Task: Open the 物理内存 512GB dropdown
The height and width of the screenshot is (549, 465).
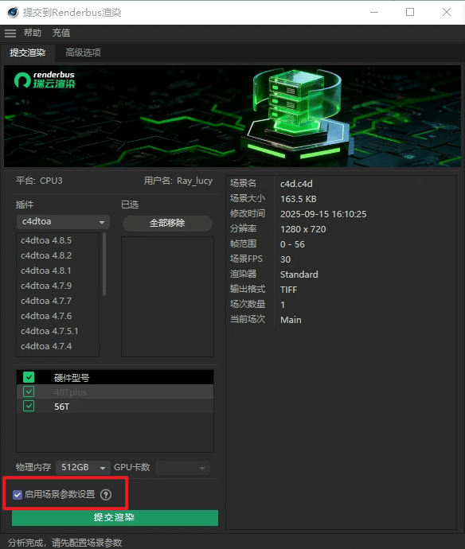Action: 83,467
